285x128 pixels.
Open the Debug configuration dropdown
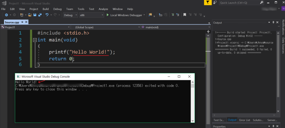tap(71, 15)
